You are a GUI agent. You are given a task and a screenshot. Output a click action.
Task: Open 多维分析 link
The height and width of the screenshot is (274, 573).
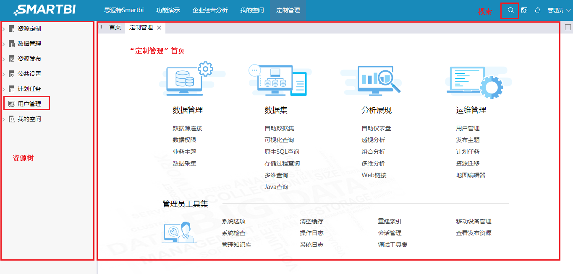pos(373,163)
